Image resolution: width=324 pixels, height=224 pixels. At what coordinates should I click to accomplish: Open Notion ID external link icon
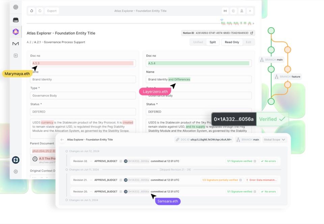252,33
